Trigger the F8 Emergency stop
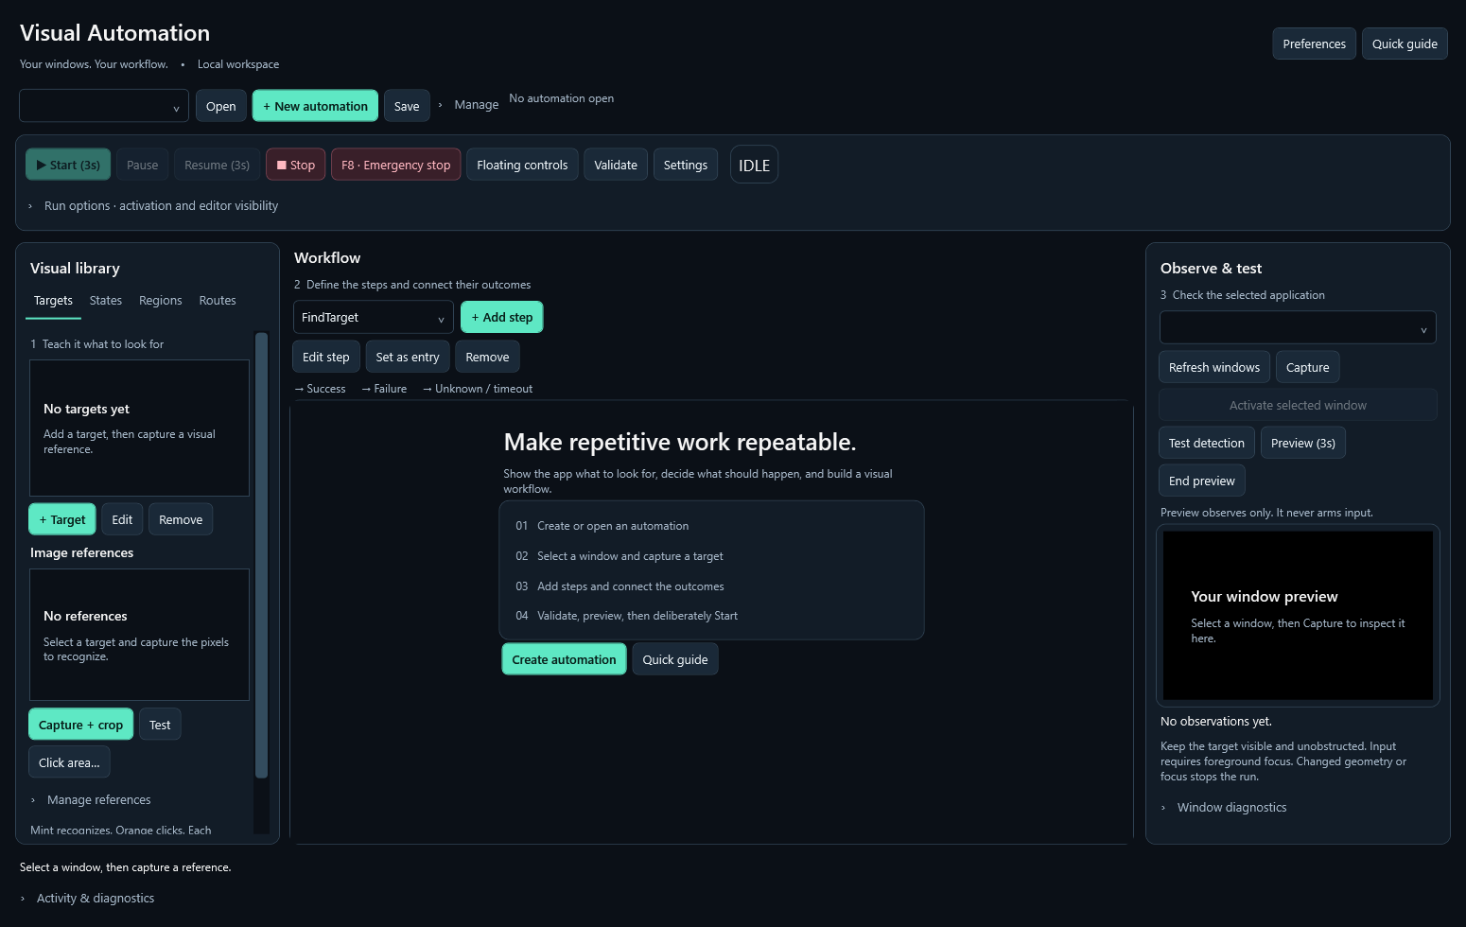This screenshot has width=1466, height=927. tap(396, 165)
